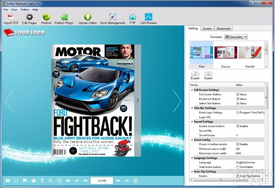
Task: Select the Setting tab
Action: tap(193, 28)
